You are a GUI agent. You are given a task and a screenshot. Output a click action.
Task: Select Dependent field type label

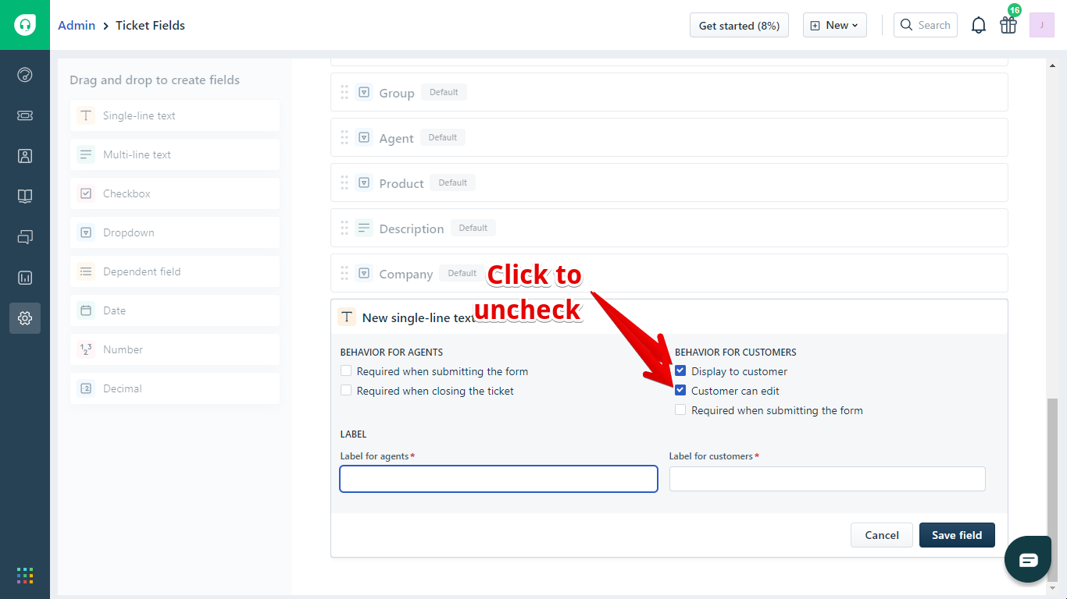pos(141,271)
